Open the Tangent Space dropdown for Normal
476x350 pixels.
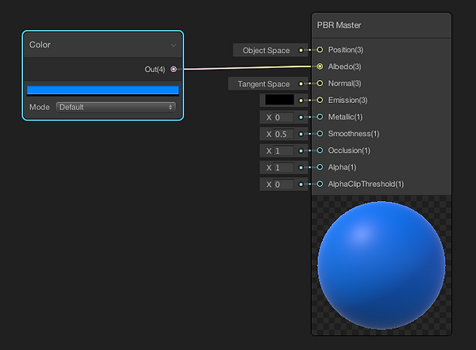click(263, 84)
